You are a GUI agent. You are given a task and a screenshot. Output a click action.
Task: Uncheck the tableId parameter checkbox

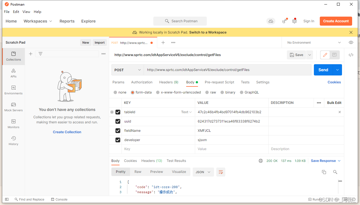click(118, 112)
